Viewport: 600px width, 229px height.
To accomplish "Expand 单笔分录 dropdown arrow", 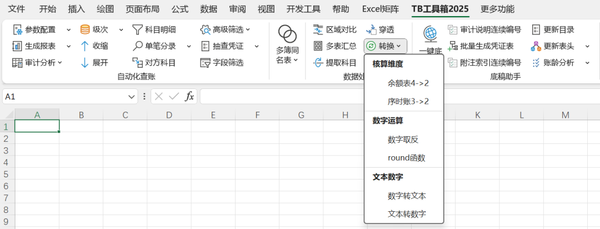I will [x=189, y=46].
